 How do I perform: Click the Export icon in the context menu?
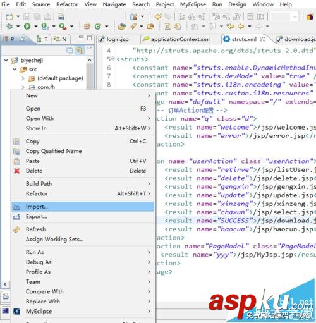tap(16, 217)
